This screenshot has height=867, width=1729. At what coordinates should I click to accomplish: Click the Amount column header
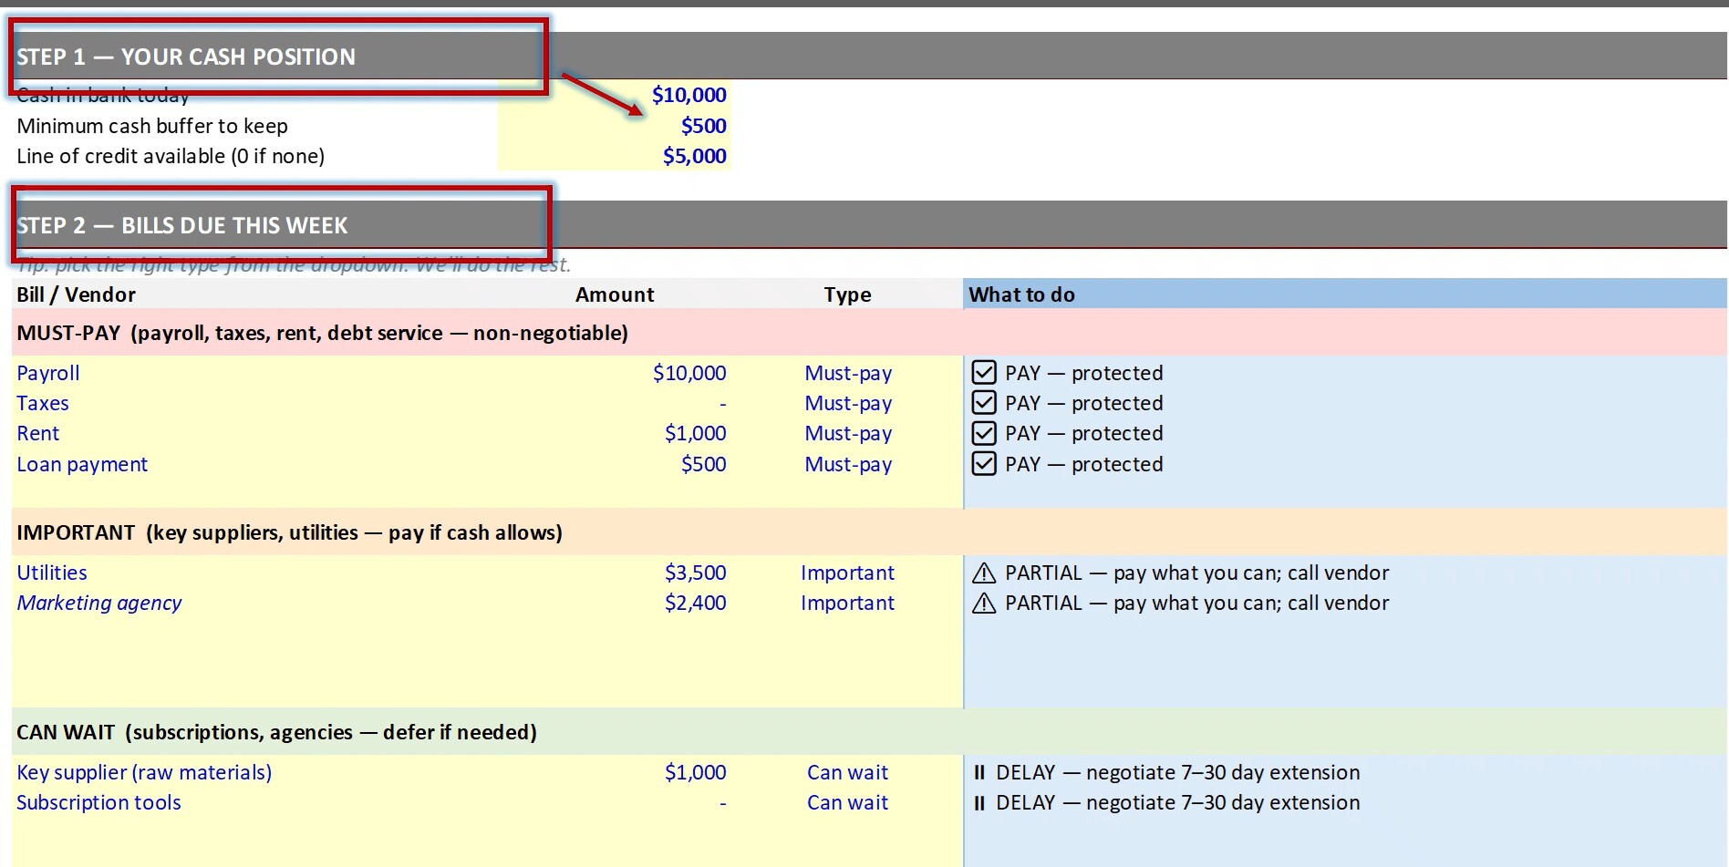[615, 294]
